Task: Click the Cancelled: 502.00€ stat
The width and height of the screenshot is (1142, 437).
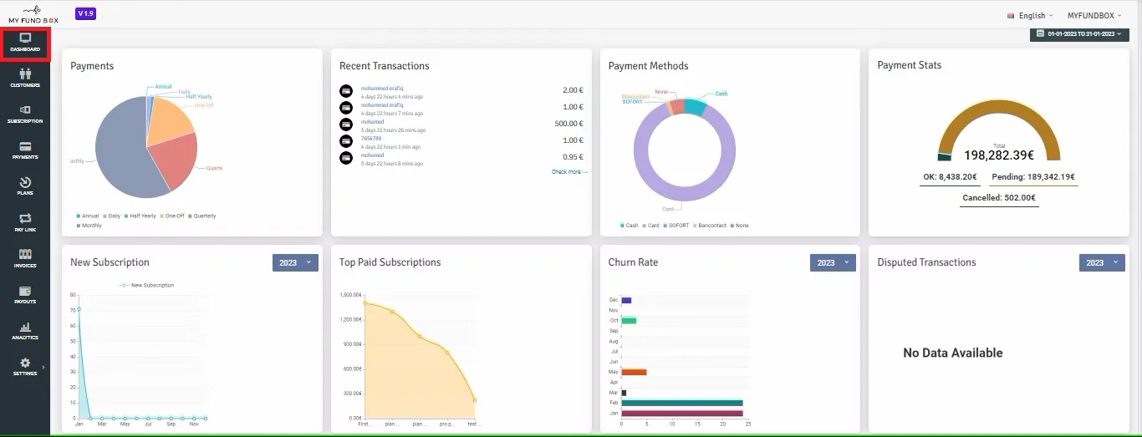Action: coord(999,198)
